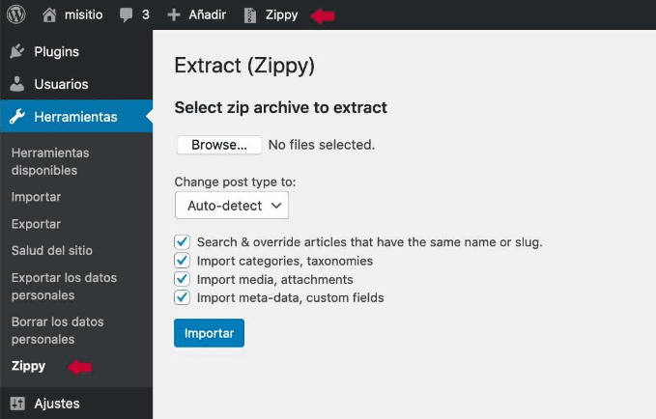The width and height of the screenshot is (656, 419).
Task: Click the Ajustes sliders icon
Action: click(17, 404)
